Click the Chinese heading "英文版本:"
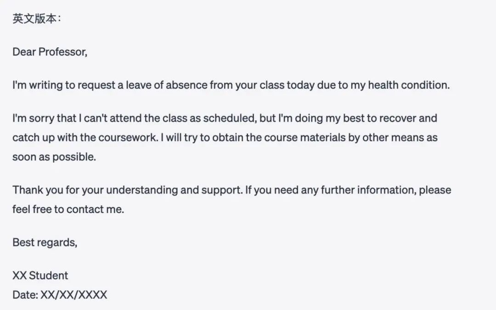This screenshot has height=310, width=496. tap(36, 19)
